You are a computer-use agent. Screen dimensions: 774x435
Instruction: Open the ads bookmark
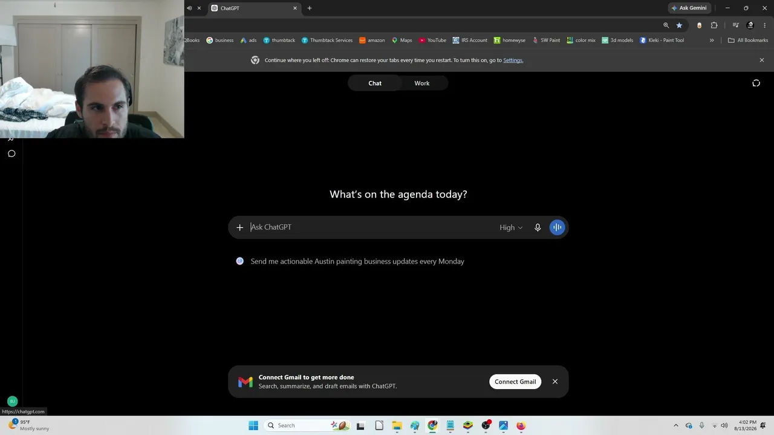pos(249,40)
